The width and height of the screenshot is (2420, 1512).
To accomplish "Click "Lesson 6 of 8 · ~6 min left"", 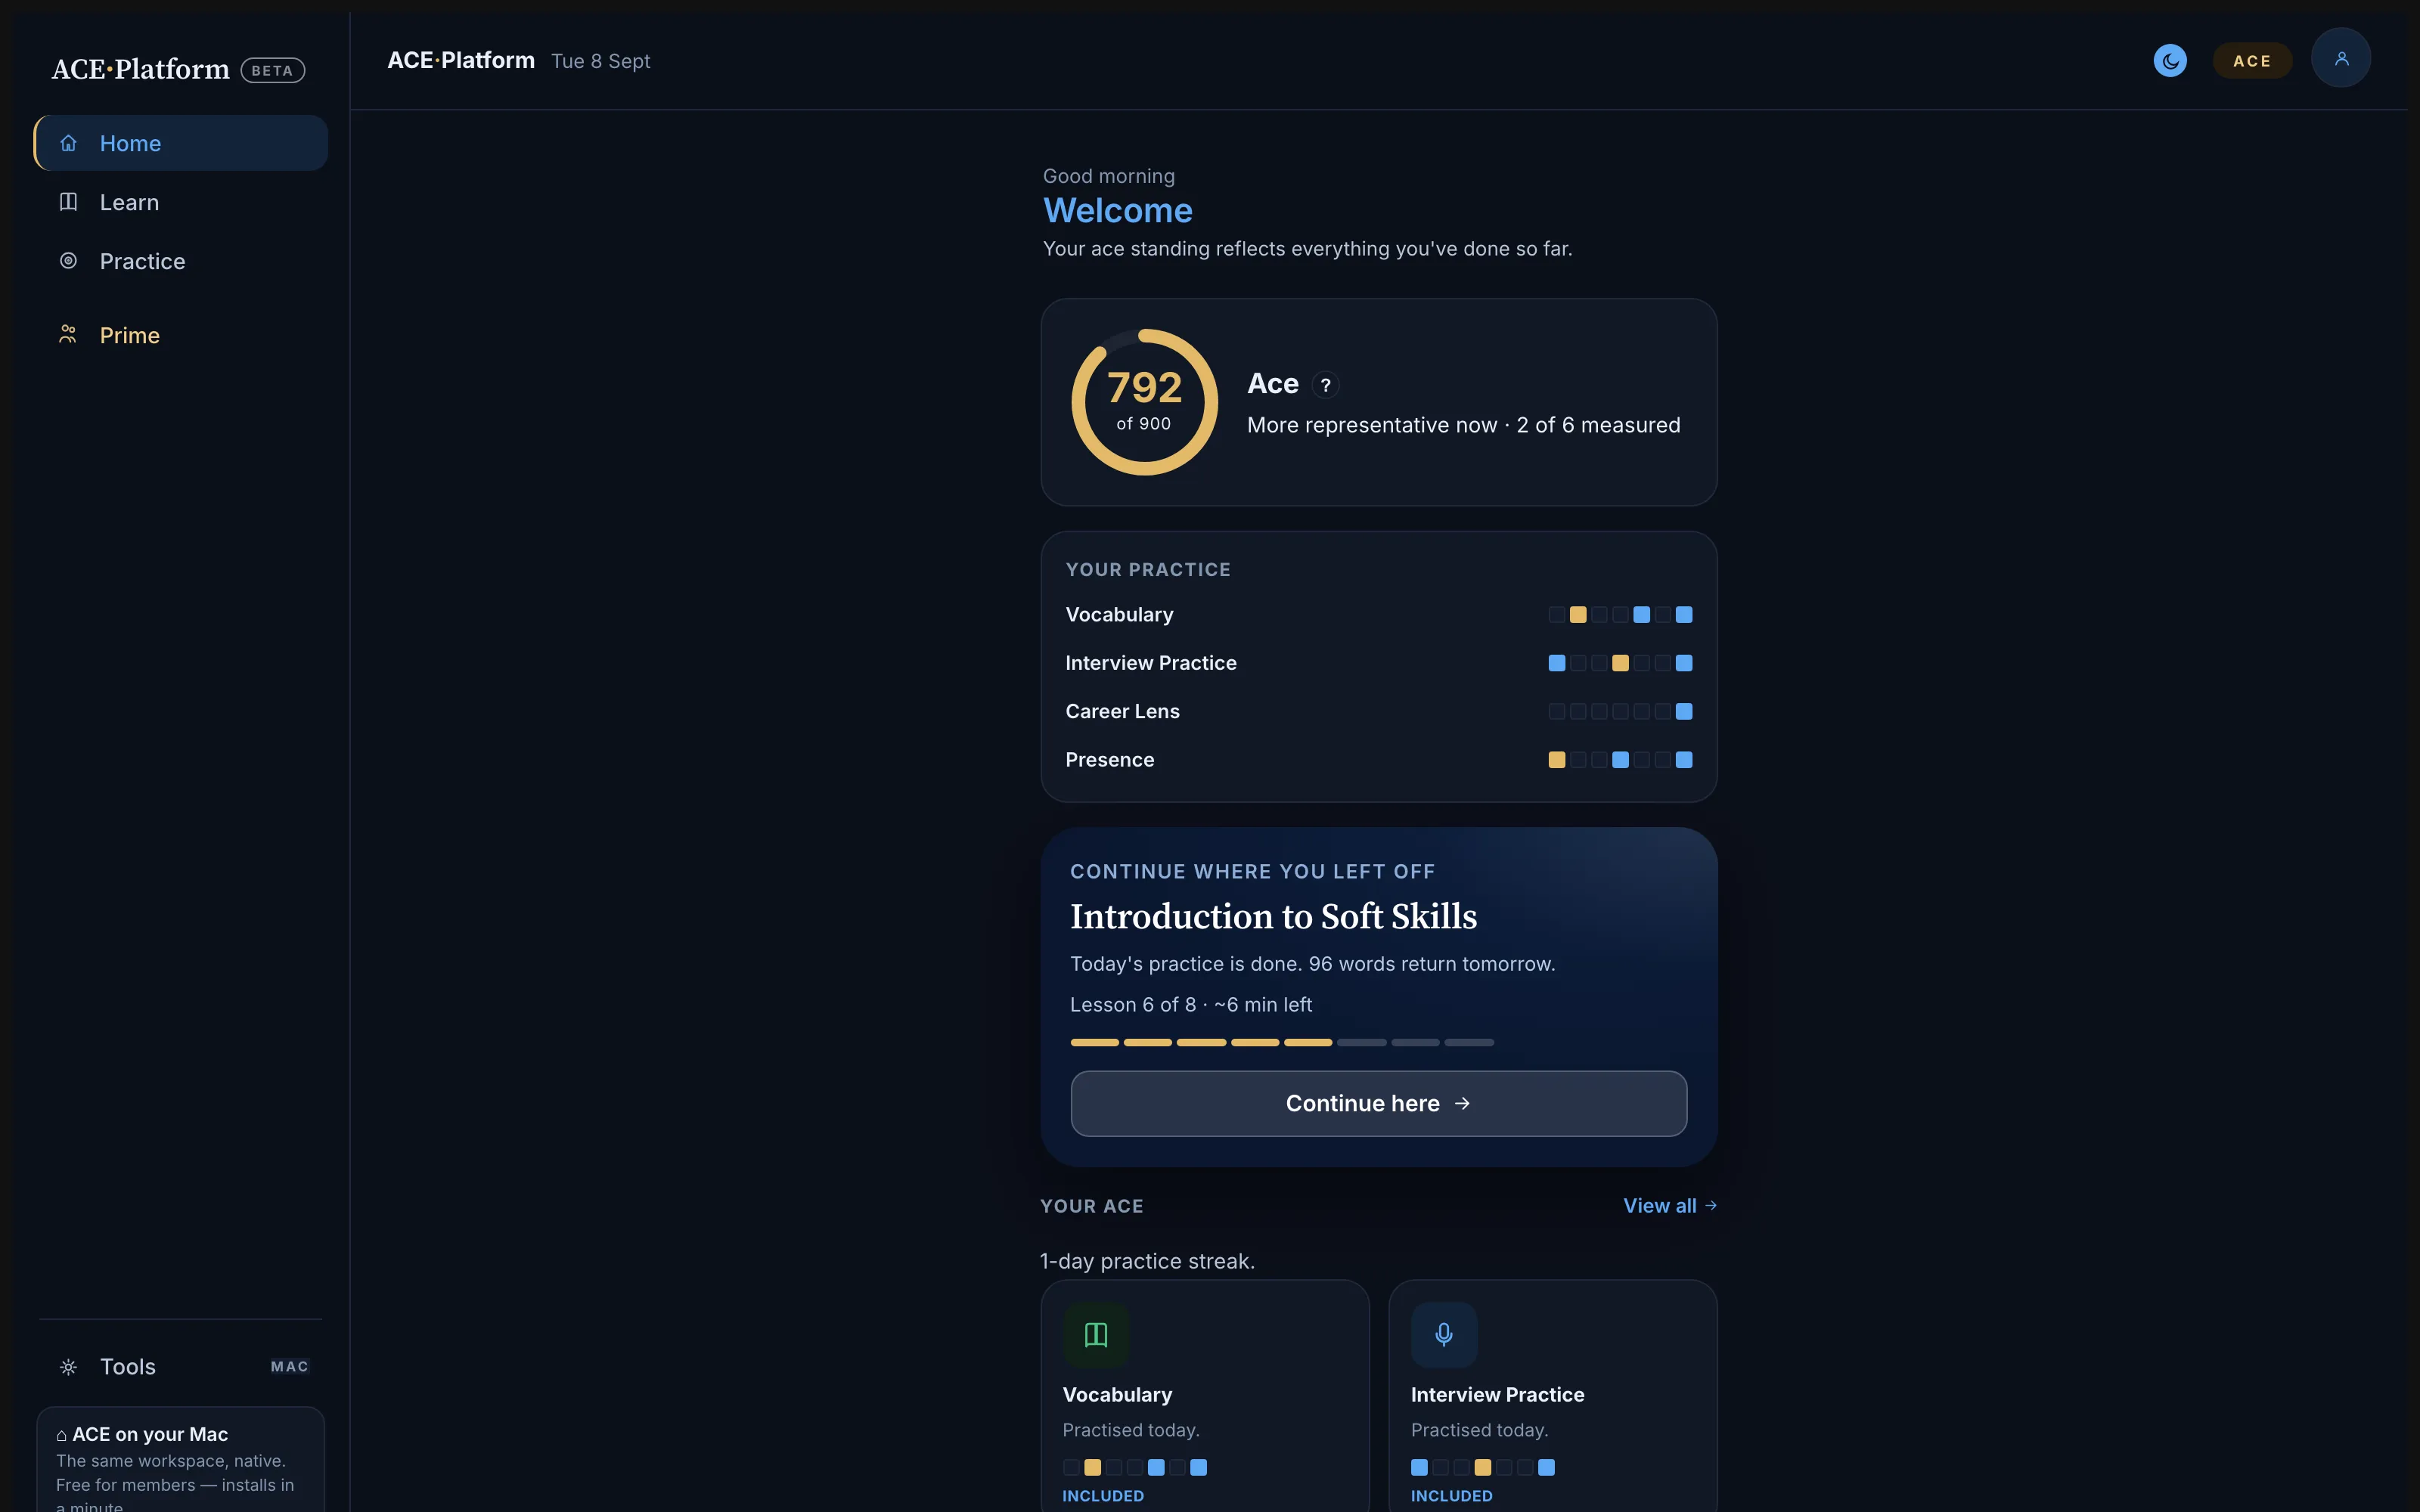I will pos(1190,1004).
